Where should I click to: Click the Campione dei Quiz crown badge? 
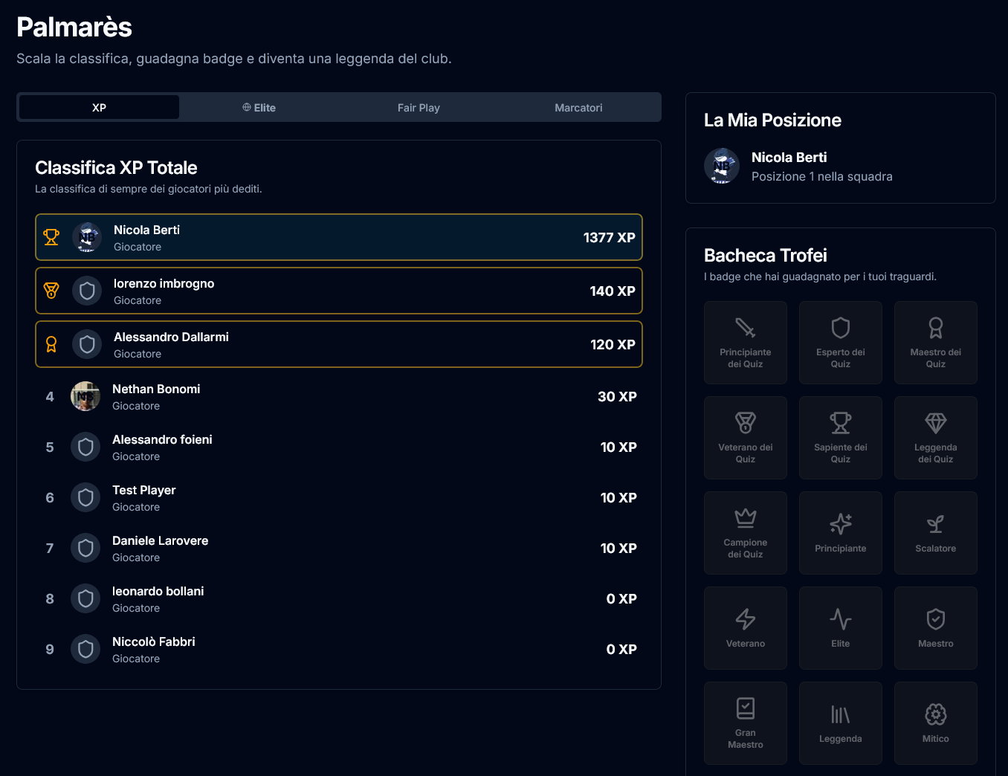point(745,532)
